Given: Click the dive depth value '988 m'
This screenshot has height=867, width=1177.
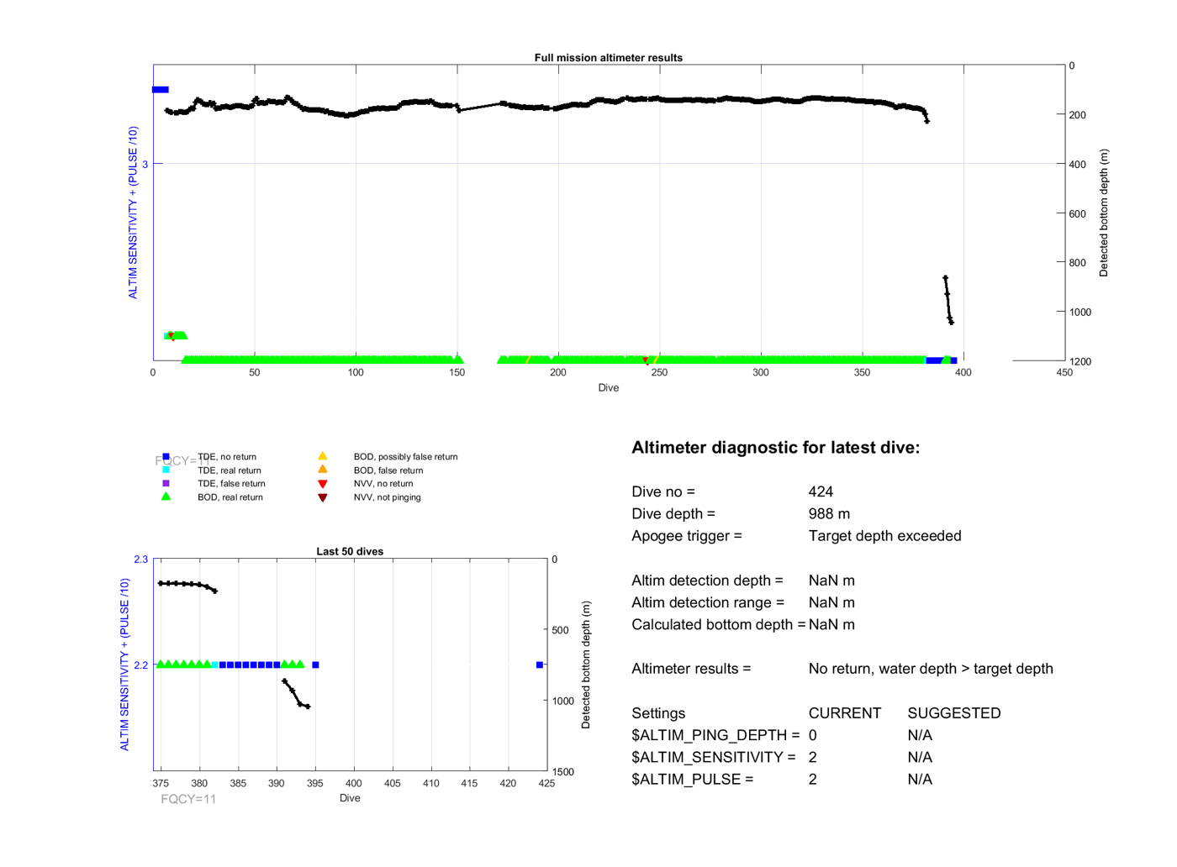Looking at the screenshot, I should coord(829,513).
